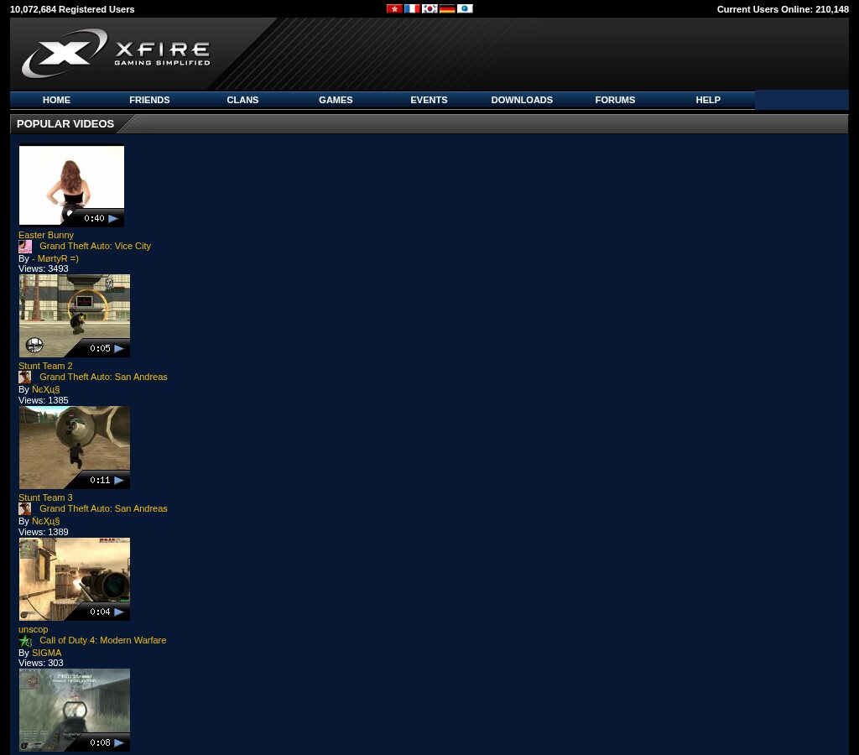The width and height of the screenshot is (859, 755).
Task: Click the Vice City game icon
Action: pos(25,247)
